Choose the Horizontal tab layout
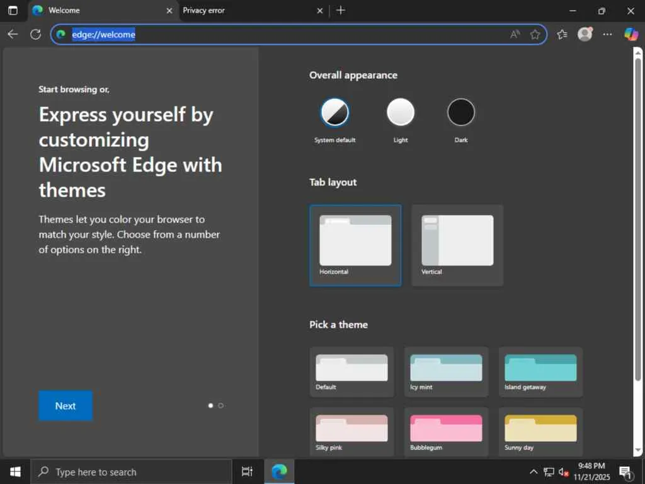The height and width of the screenshot is (484, 645). tap(355, 245)
